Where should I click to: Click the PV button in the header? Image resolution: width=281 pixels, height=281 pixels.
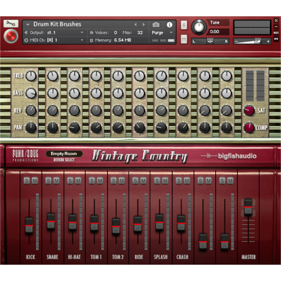click(x=276, y=39)
